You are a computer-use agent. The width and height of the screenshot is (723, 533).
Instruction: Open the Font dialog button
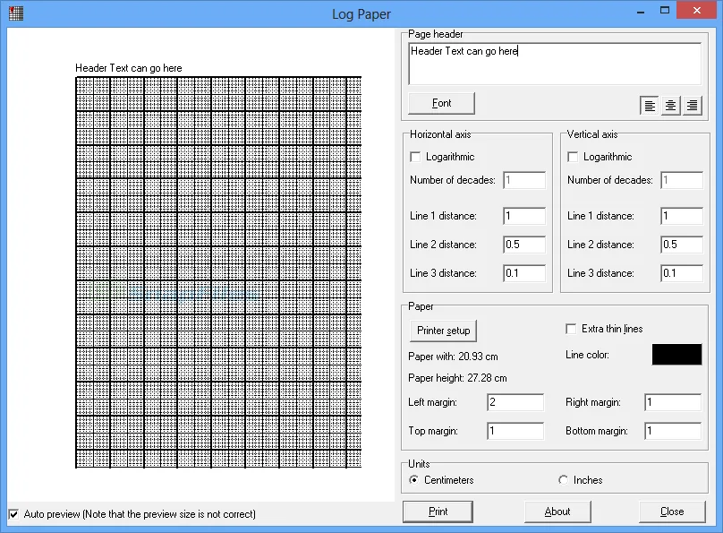pos(442,103)
